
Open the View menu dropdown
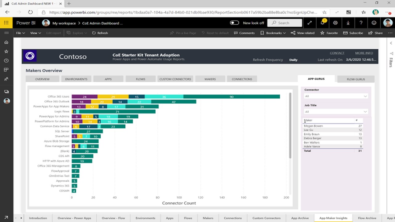pos(35,33)
